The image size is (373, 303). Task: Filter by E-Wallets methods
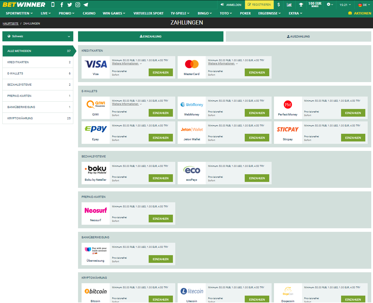click(38, 74)
